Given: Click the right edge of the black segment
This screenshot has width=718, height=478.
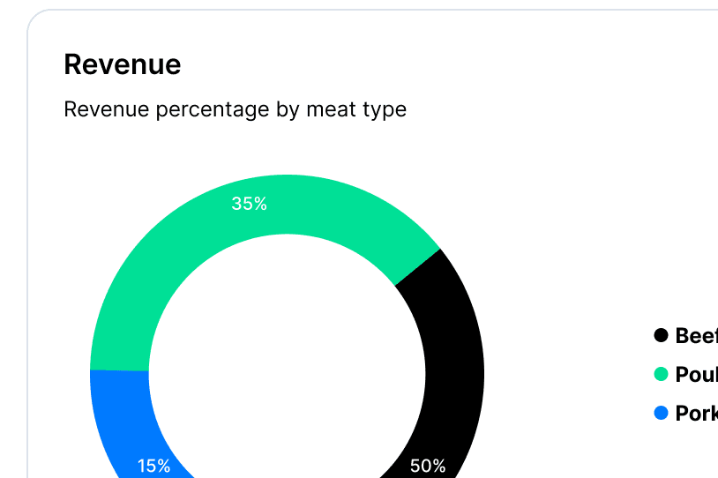Looking at the screenshot, I should point(482,372).
